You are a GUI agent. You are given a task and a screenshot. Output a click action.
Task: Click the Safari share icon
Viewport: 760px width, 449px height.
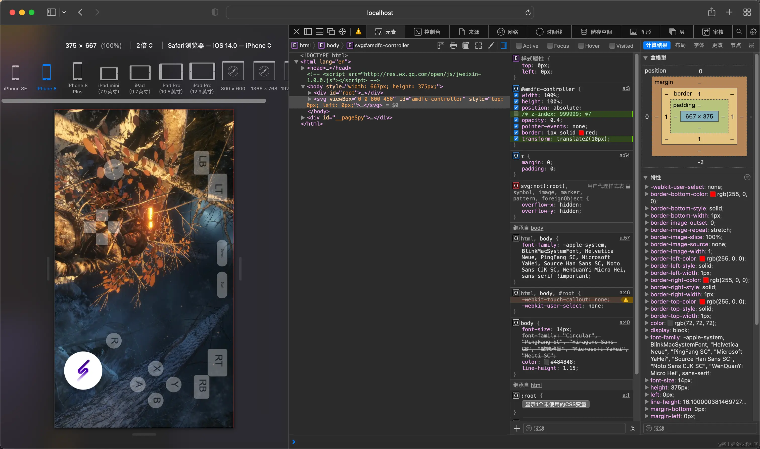pos(711,12)
